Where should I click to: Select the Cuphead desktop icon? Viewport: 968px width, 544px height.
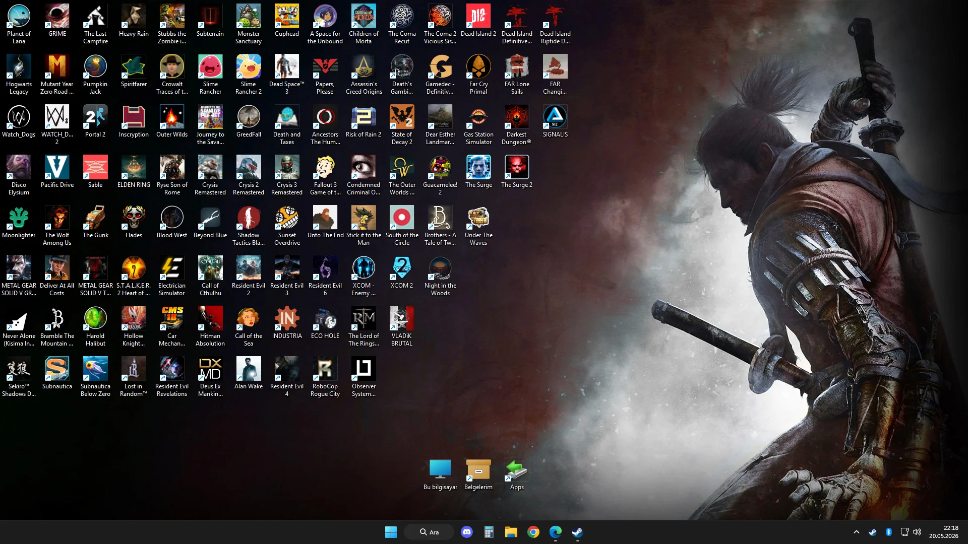point(287,21)
